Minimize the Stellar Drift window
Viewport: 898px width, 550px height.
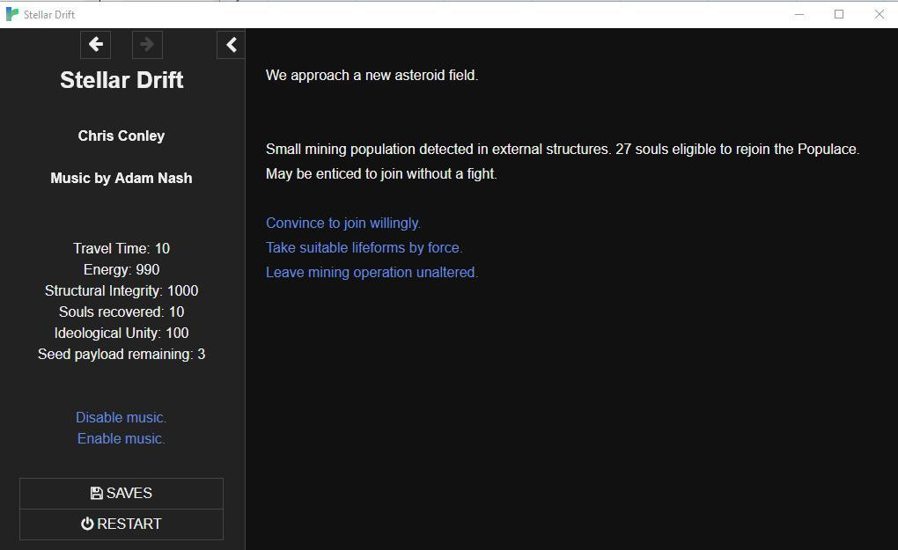(799, 14)
